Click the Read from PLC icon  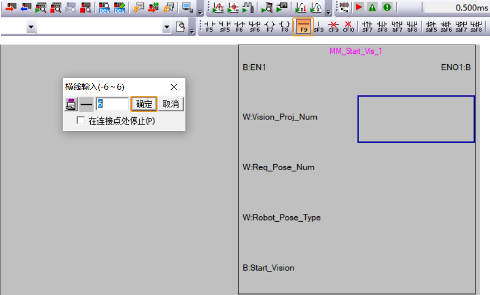pos(26,7)
